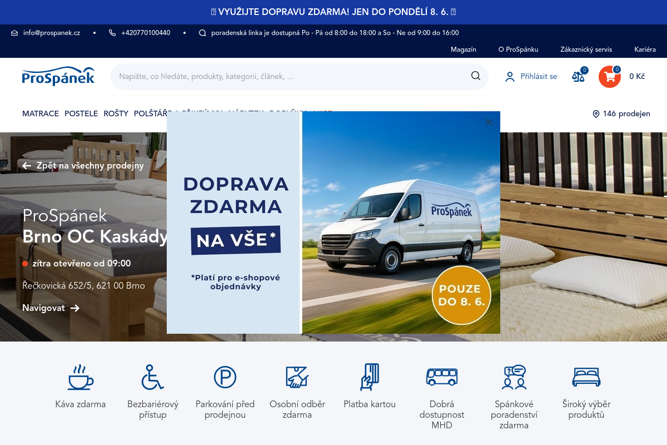Click the ProSpánek logo

(x=58, y=76)
